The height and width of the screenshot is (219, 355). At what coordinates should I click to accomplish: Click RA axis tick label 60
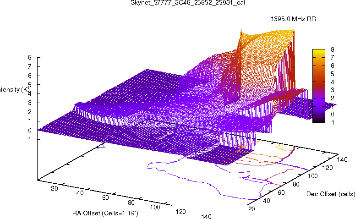(x=105, y=198)
